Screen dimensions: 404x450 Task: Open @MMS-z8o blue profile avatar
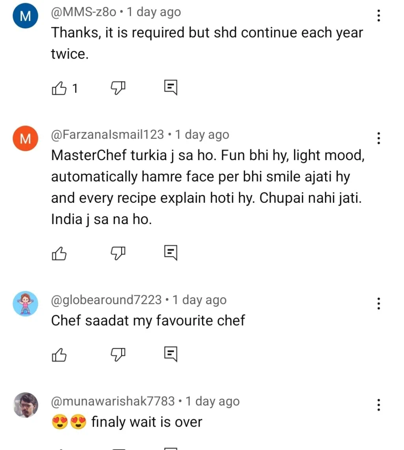[x=26, y=16]
